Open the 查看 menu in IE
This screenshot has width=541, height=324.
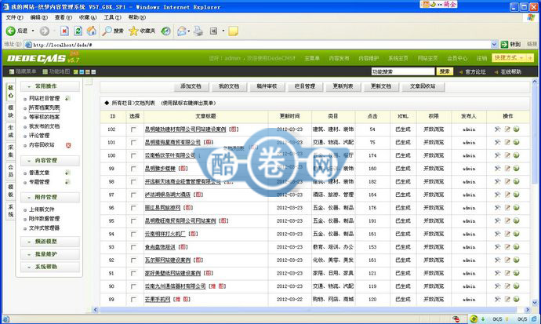click(x=64, y=17)
